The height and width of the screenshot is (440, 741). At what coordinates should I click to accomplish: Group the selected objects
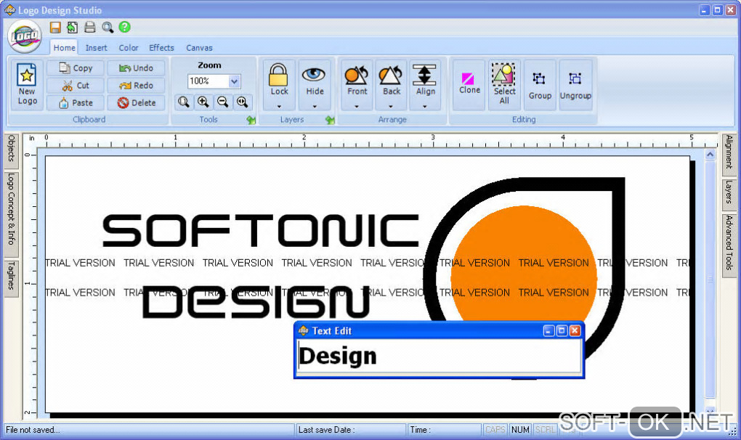click(540, 85)
